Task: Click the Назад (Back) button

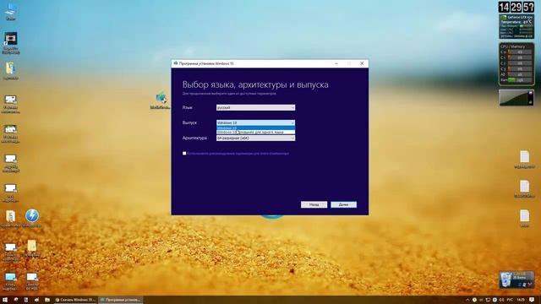Action: point(314,204)
